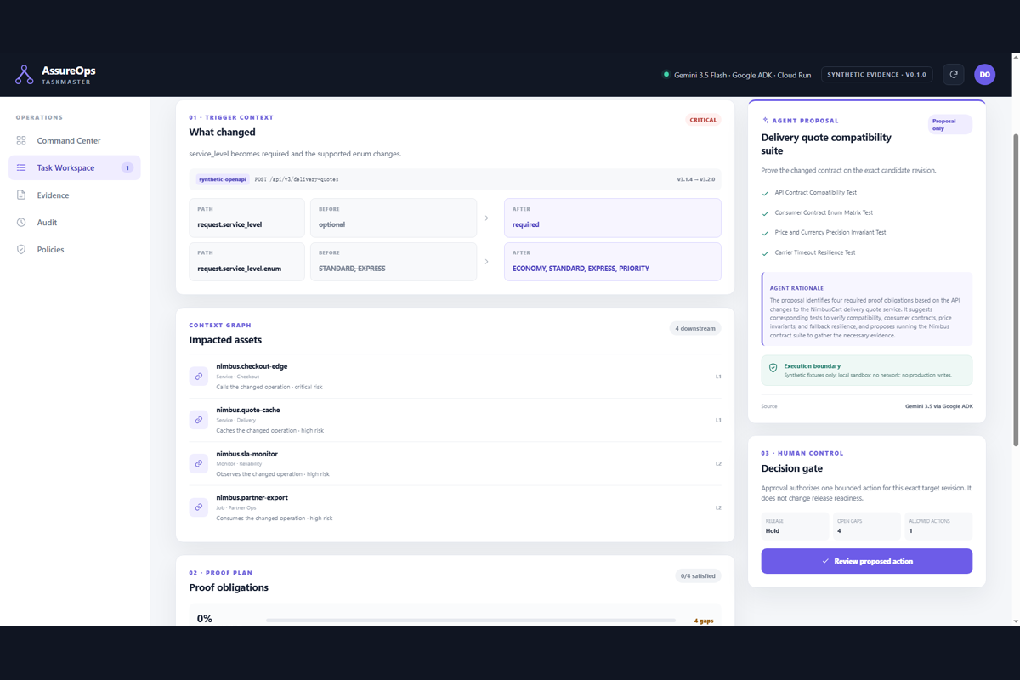Viewport: 1020px width, 680px height.
Task: Click the Delivery quote compatibility suite heading
Action: pos(826,144)
